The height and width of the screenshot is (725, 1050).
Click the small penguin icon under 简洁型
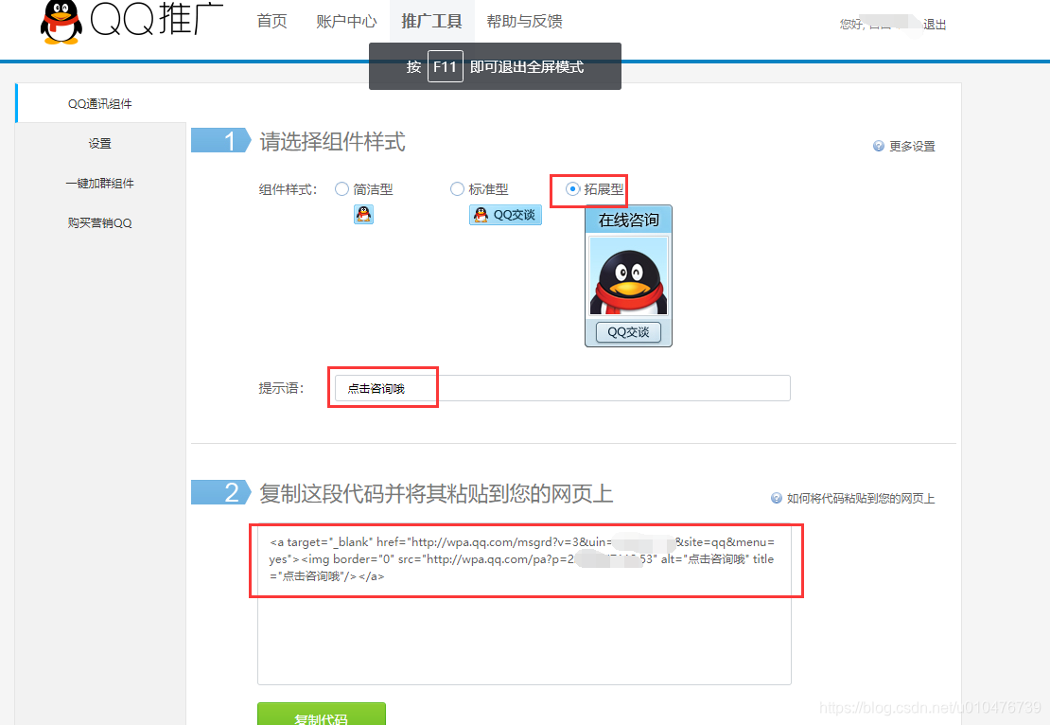[x=363, y=215]
